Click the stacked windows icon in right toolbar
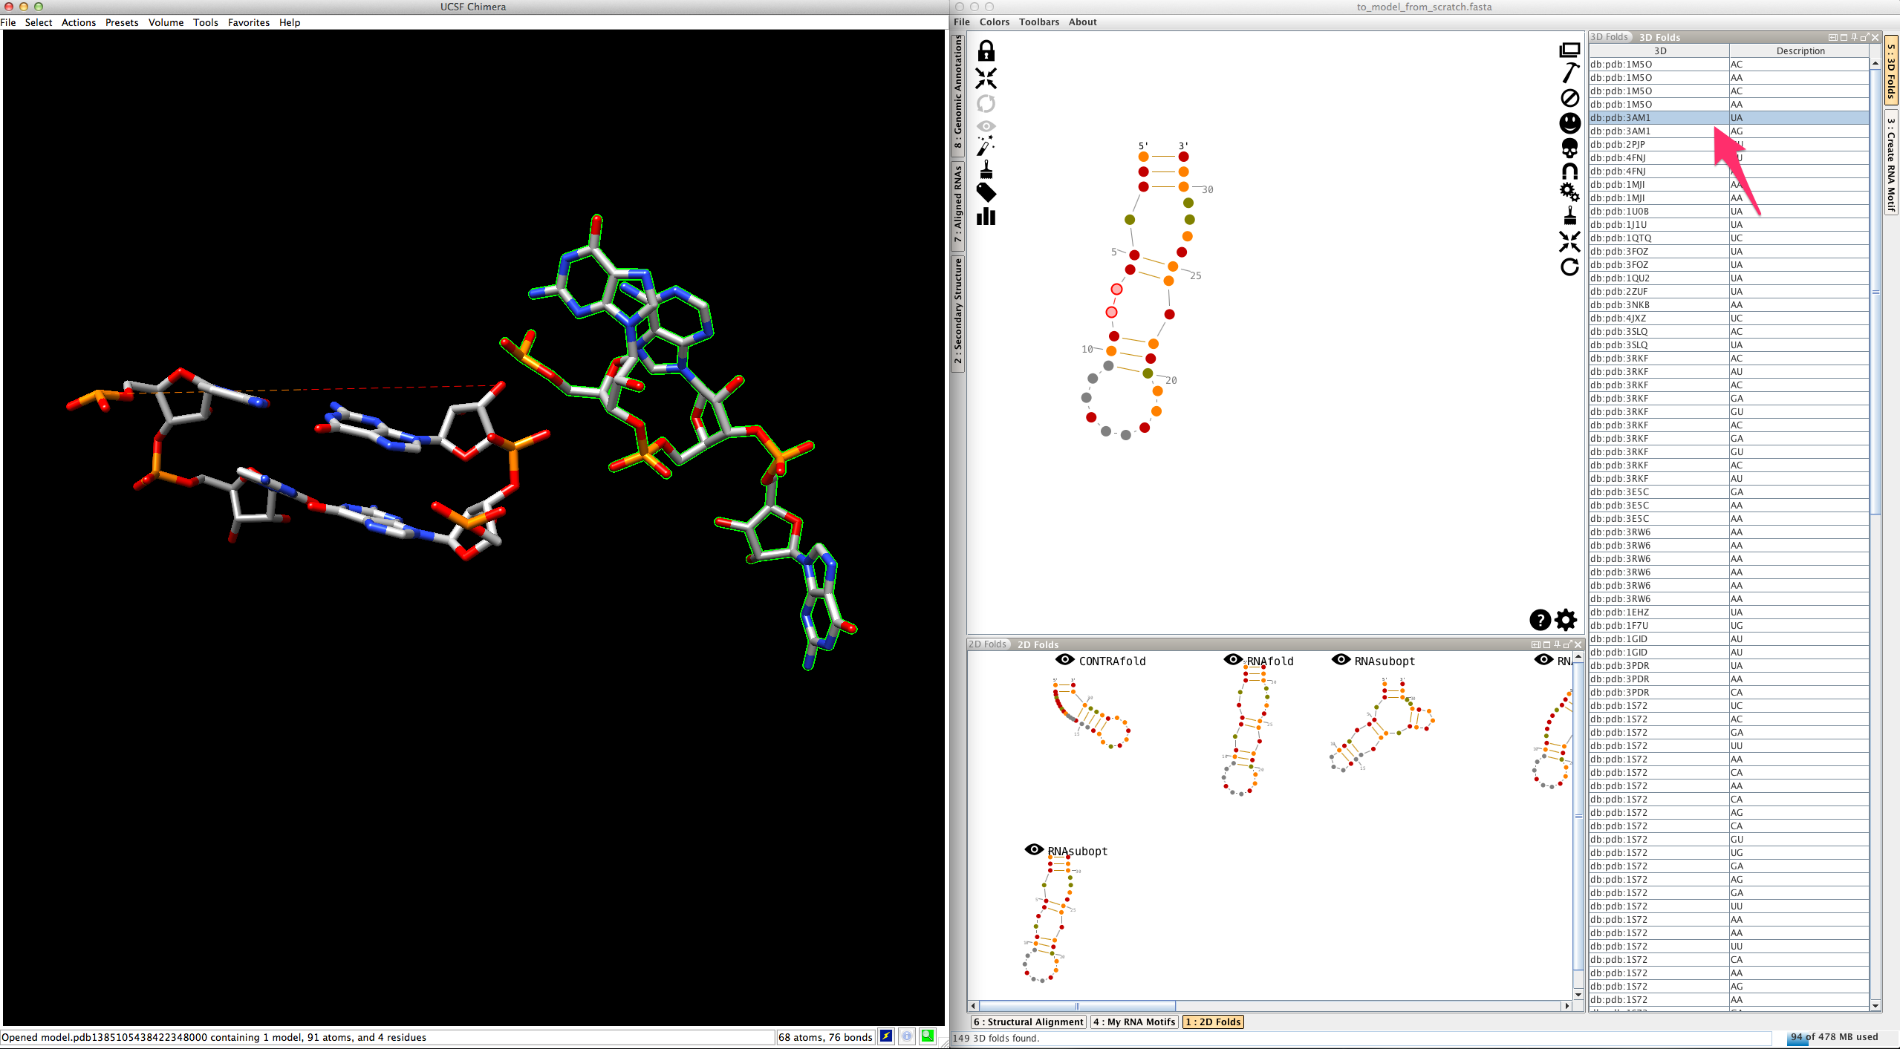Image resolution: width=1900 pixels, height=1049 pixels. pyautogui.click(x=1569, y=50)
